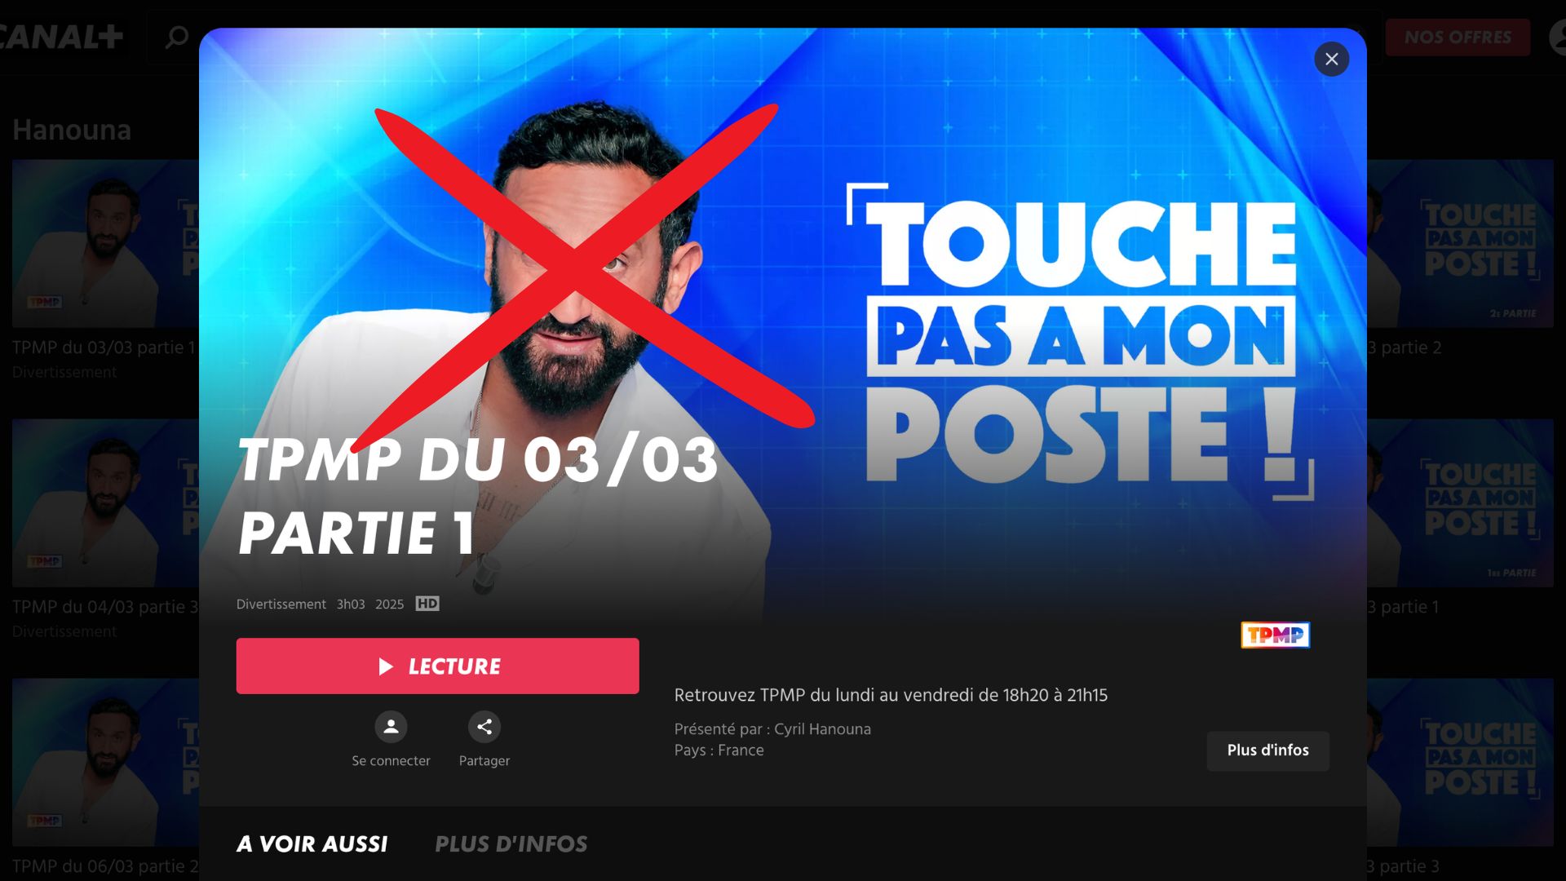Open the NOS OFFRES button

point(1458,38)
